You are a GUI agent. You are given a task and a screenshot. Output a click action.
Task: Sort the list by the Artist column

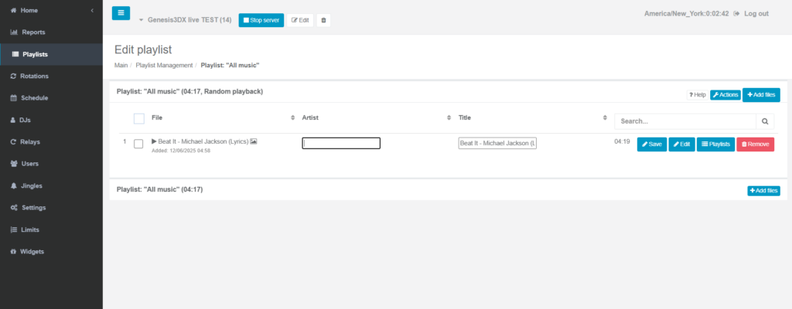[x=449, y=117]
